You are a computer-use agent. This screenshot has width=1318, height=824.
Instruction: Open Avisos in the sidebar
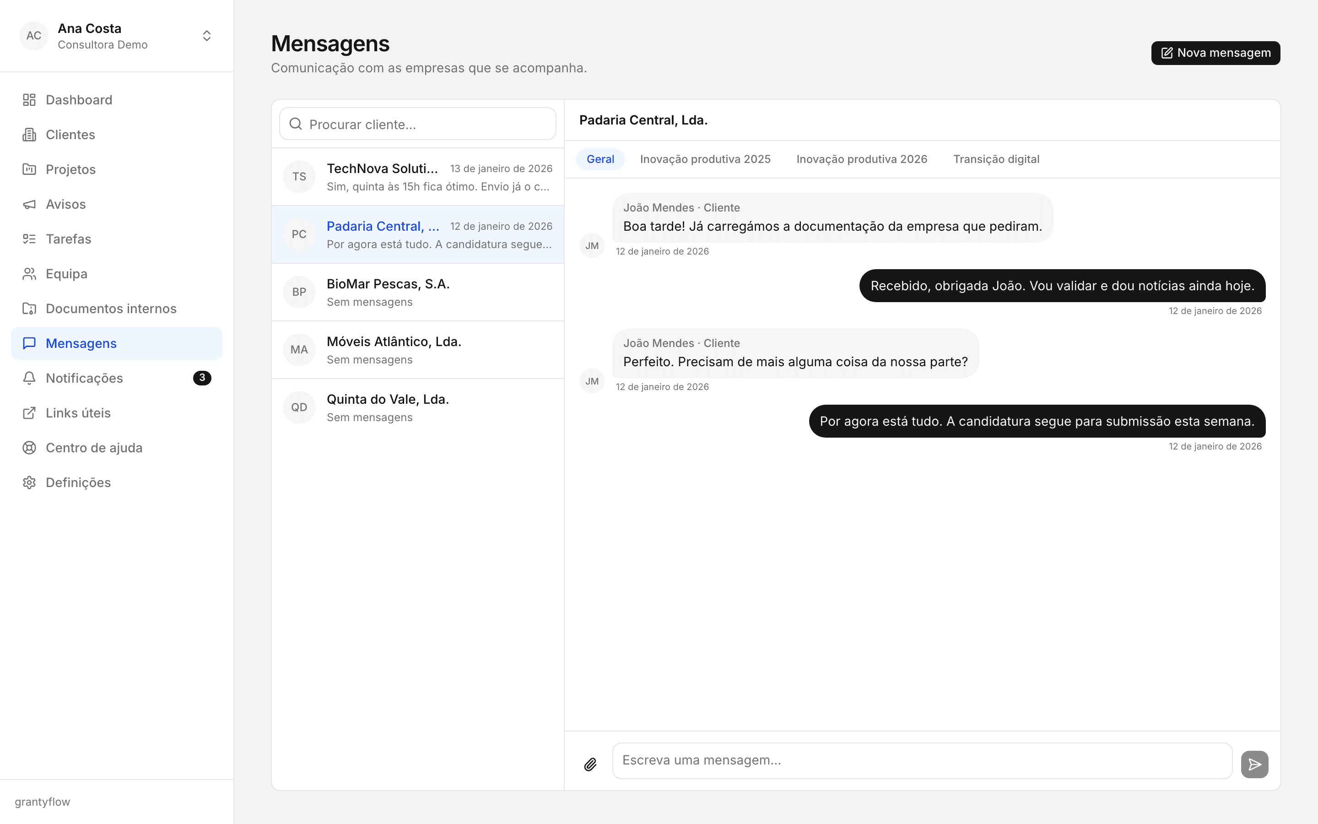[x=117, y=204]
